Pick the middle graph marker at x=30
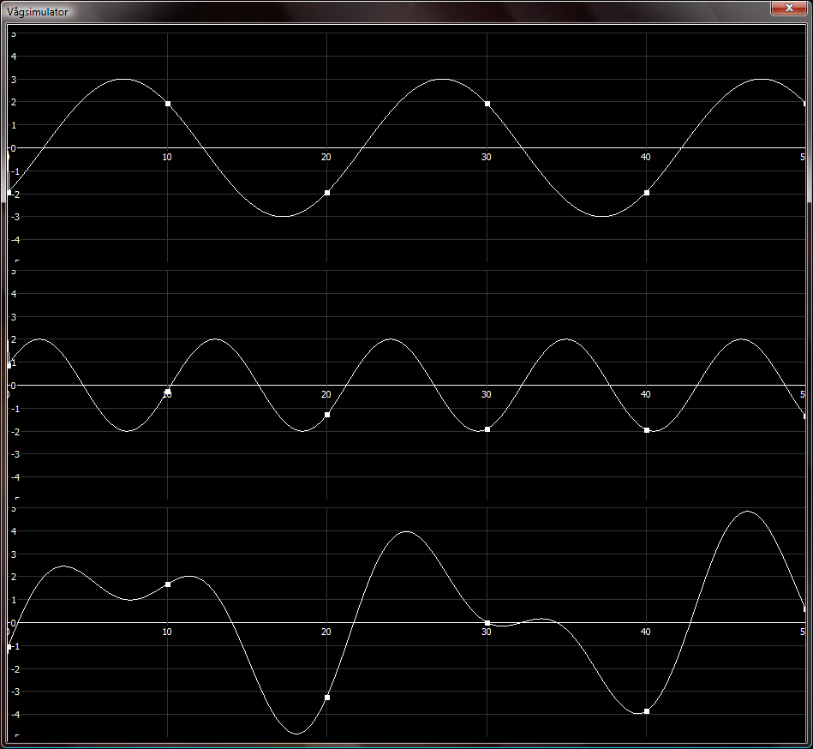Image resolution: width=813 pixels, height=749 pixels. coord(487,429)
